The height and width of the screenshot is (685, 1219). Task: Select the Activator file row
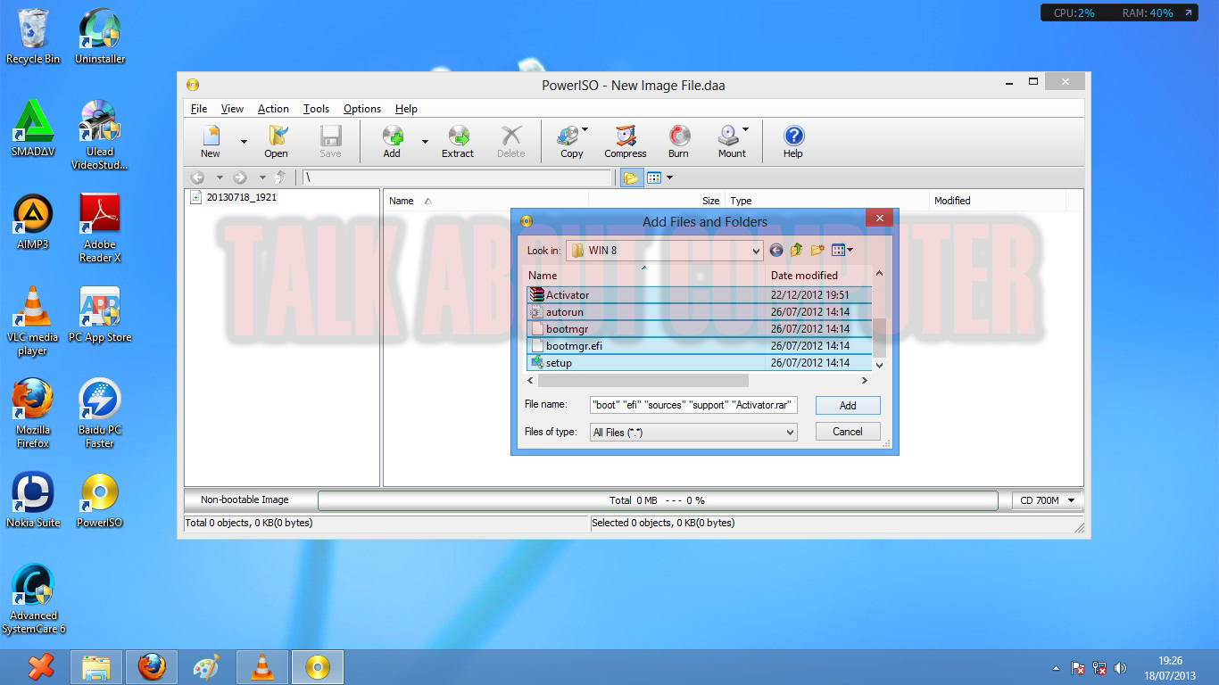point(699,295)
